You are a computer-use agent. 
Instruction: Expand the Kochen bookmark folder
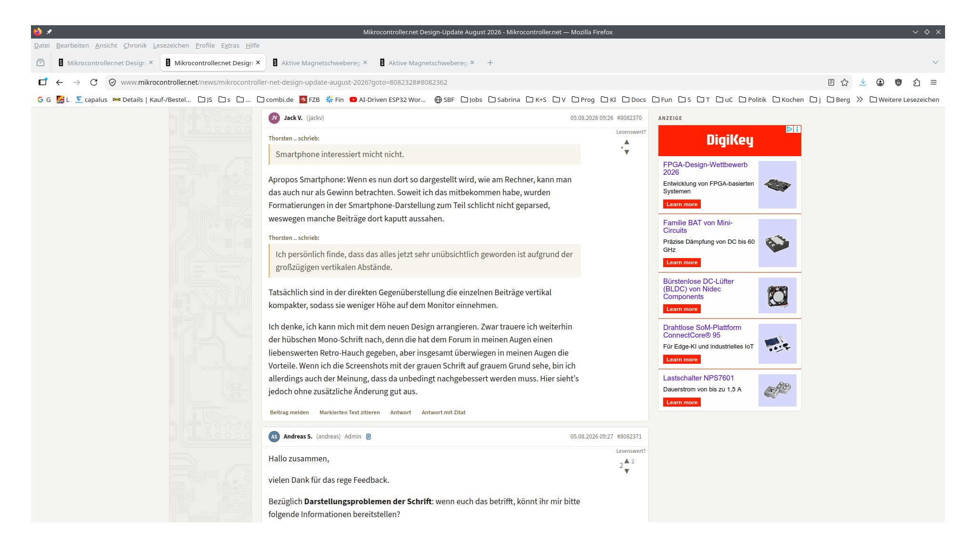click(788, 100)
